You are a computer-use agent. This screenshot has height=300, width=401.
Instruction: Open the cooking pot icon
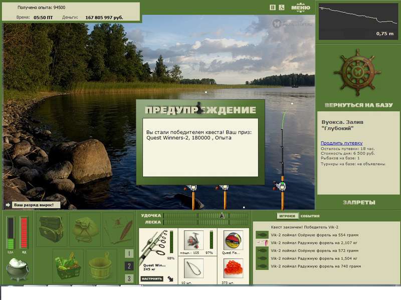pos(18,269)
